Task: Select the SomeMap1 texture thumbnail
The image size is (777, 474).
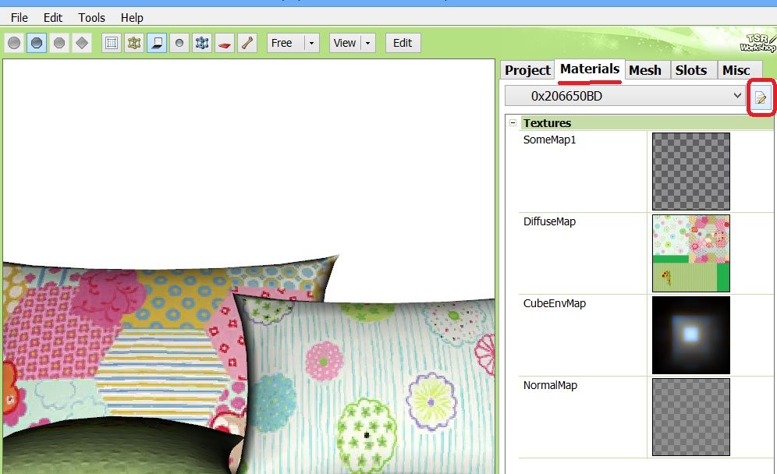Action: (x=690, y=172)
